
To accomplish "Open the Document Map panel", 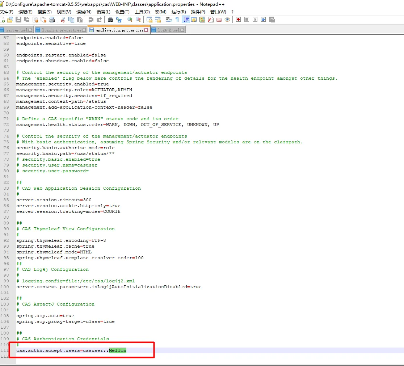I will pyautogui.click(x=202, y=20).
